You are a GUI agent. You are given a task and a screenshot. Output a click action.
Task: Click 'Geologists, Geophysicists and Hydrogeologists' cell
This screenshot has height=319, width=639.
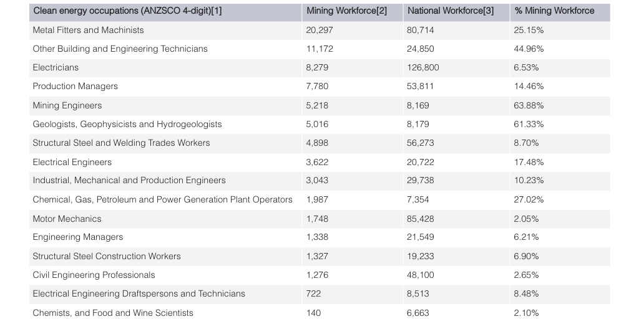(127, 124)
